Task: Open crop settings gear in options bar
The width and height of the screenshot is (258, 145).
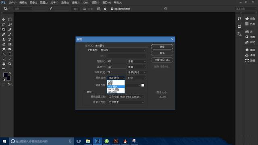Action: pyautogui.click(x=105, y=9)
